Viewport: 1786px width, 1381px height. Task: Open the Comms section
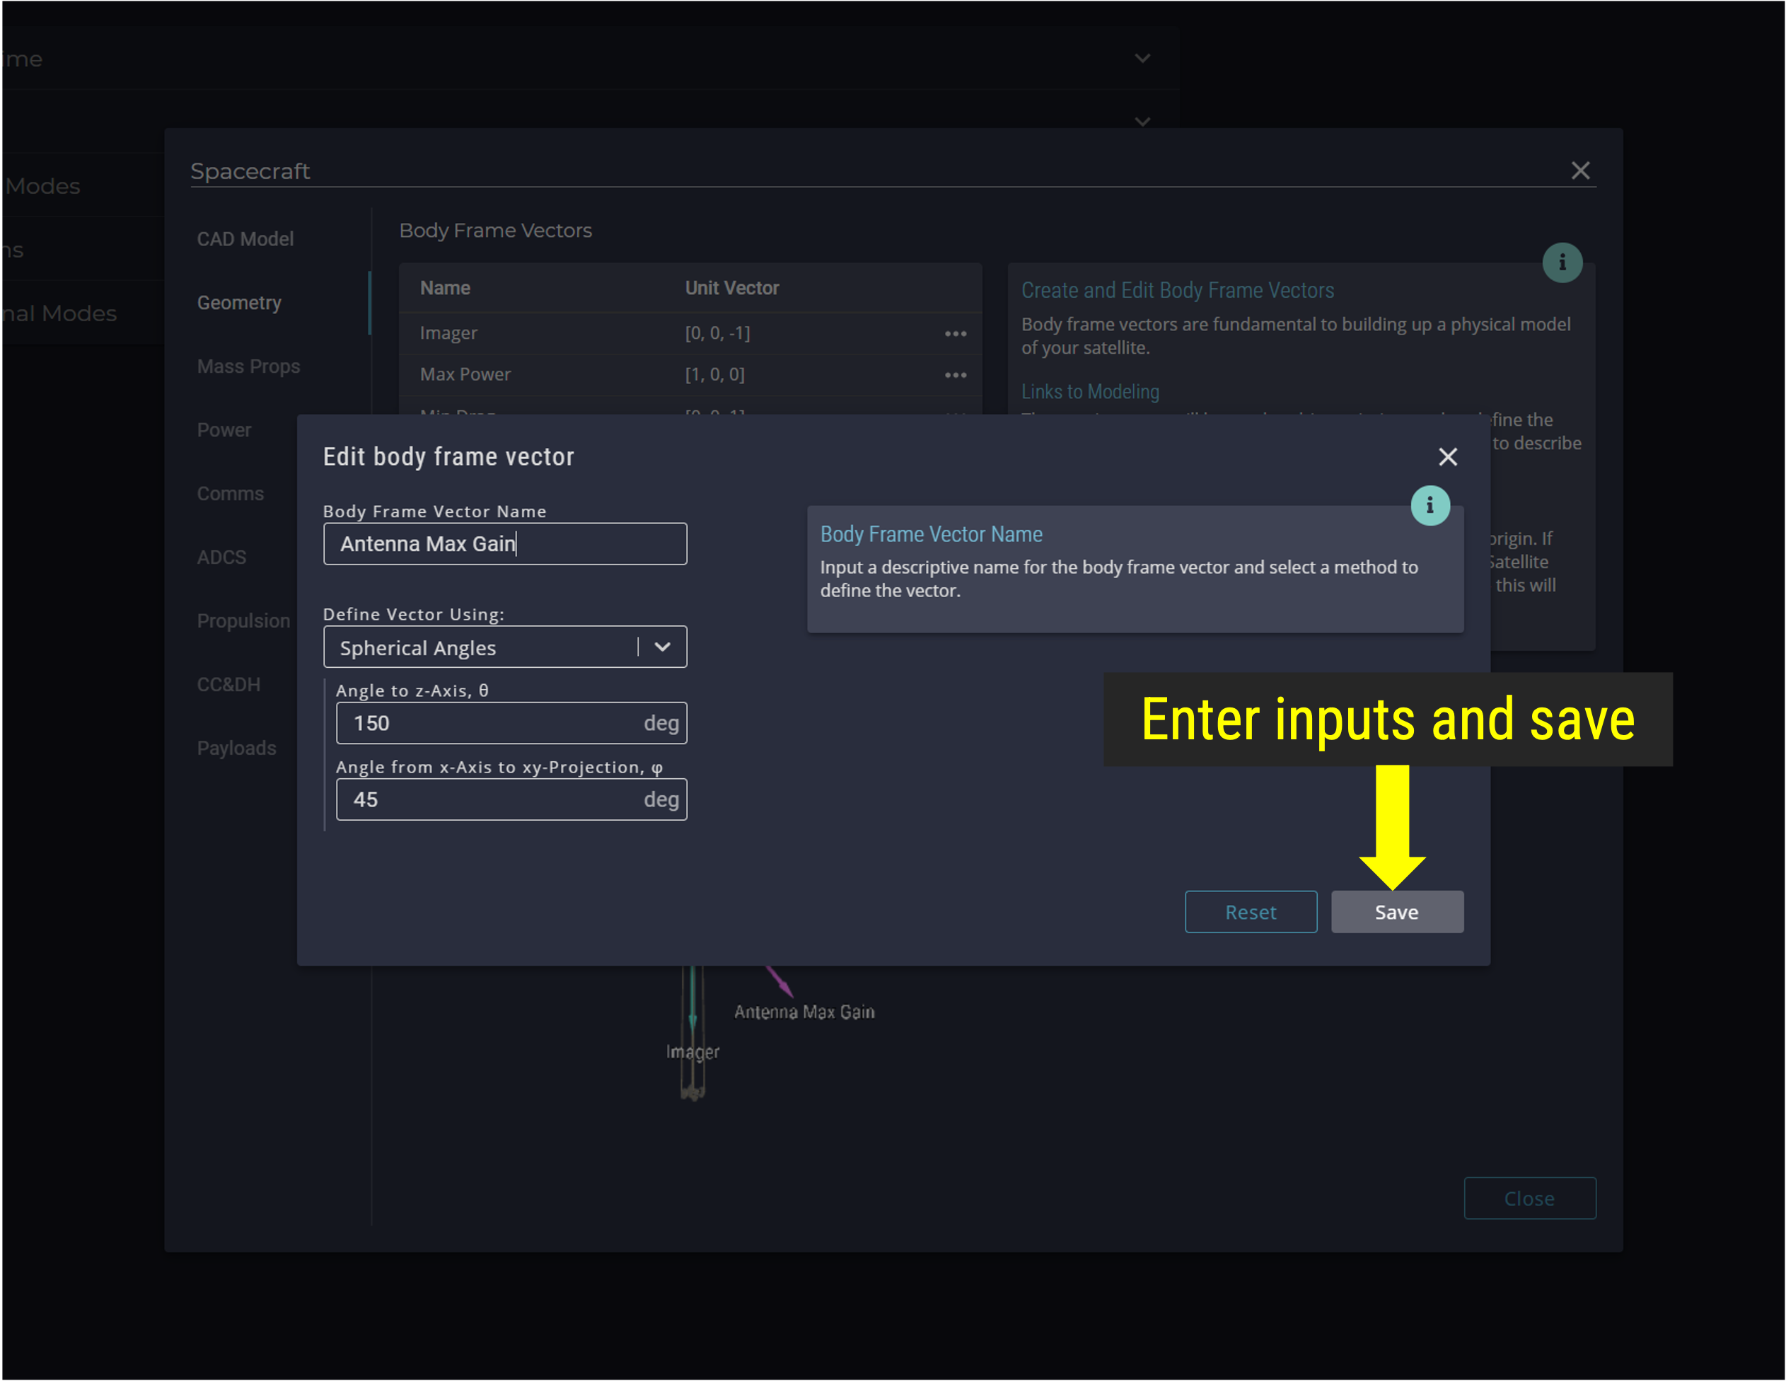click(230, 493)
